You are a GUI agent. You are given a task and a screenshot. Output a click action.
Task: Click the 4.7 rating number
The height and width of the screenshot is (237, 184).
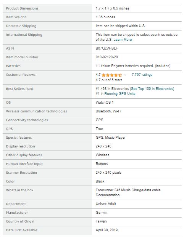(98, 75)
